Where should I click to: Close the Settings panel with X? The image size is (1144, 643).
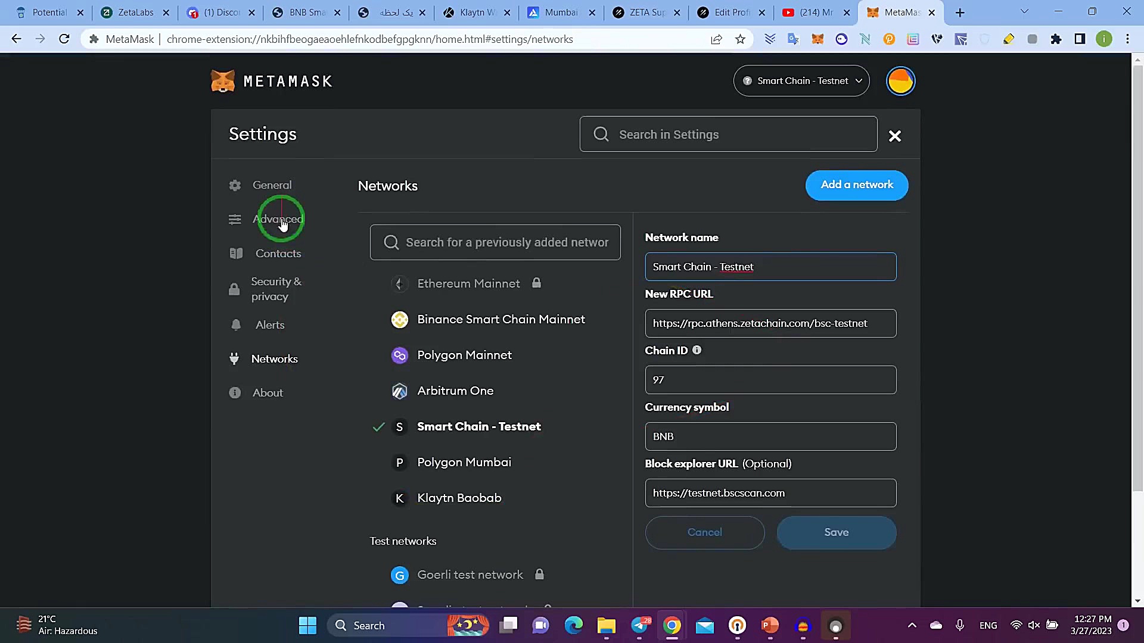coord(894,136)
